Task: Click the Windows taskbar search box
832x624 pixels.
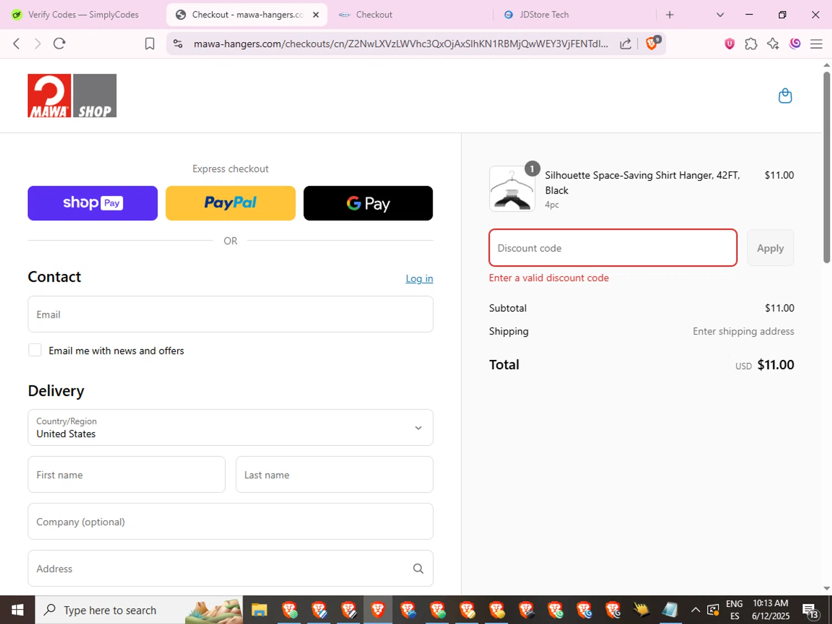Action: [x=139, y=610]
